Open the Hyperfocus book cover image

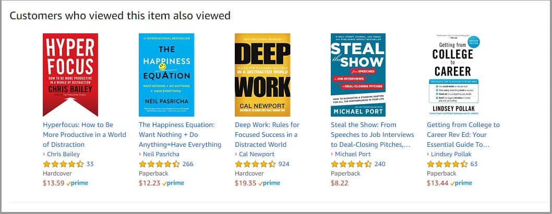(70, 75)
